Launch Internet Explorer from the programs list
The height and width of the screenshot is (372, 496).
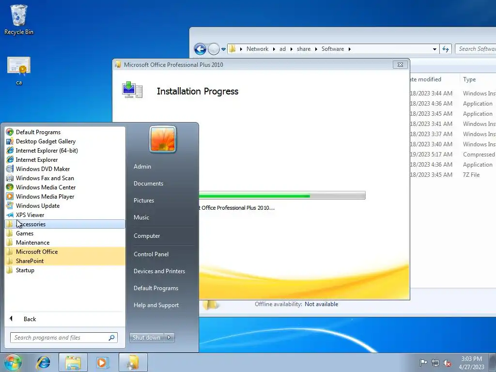click(x=37, y=160)
